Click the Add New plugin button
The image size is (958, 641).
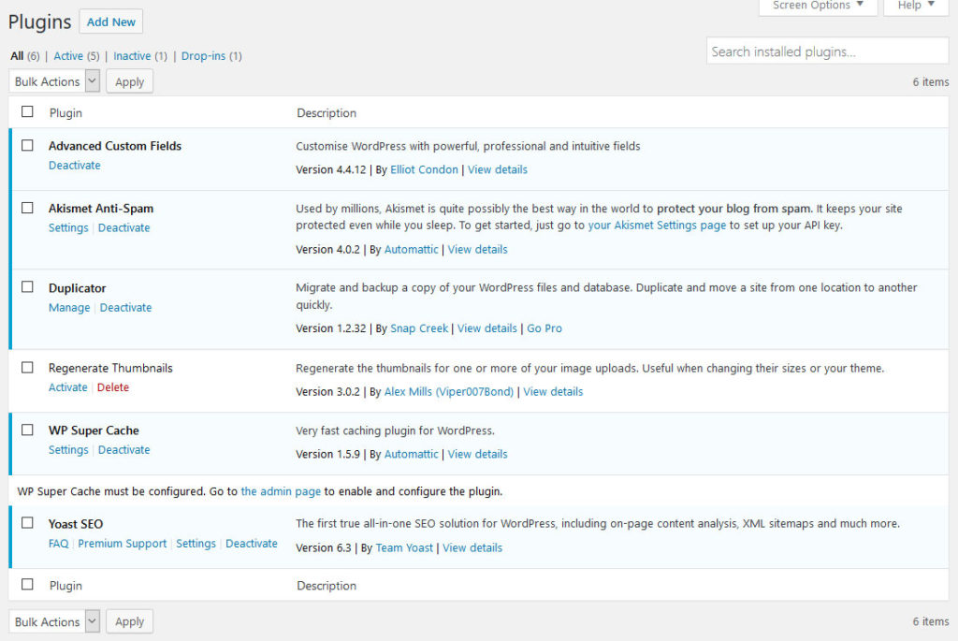click(110, 21)
